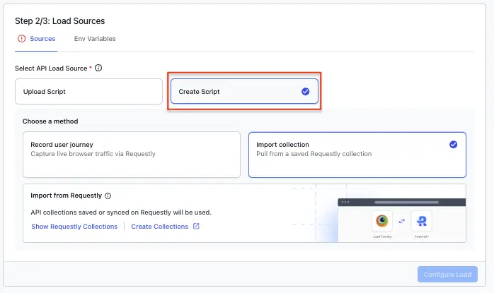Open the Create Collections link

[x=159, y=227]
